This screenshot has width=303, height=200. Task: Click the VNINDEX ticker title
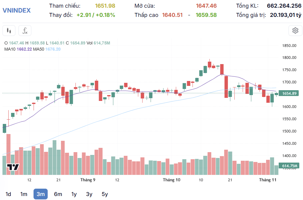pos(17,10)
